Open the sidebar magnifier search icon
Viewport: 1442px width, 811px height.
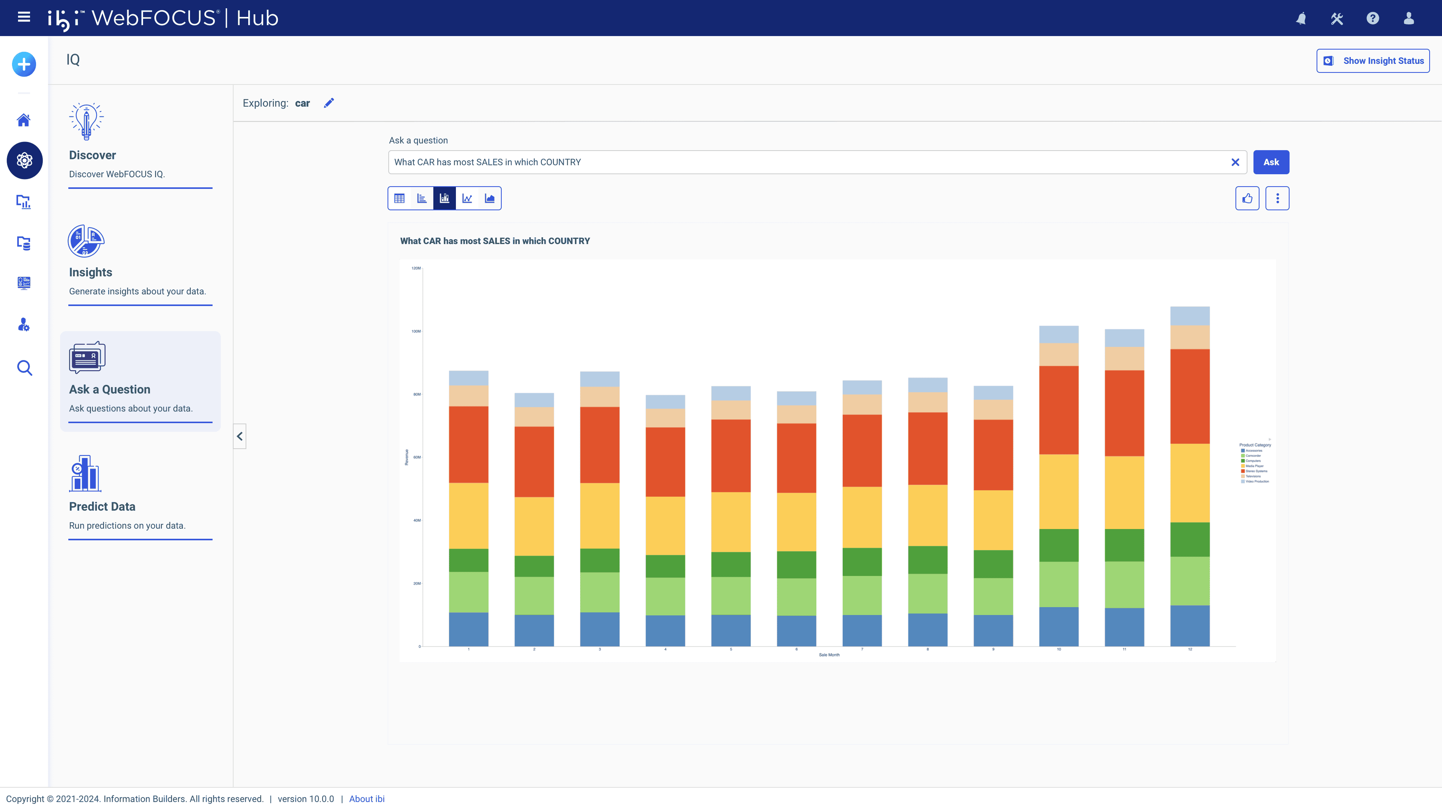pyautogui.click(x=24, y=368)
